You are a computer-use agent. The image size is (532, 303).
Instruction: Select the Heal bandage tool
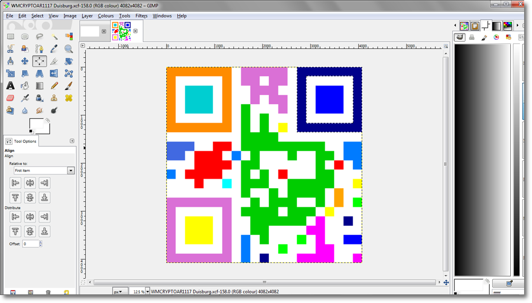pos(68,98)
